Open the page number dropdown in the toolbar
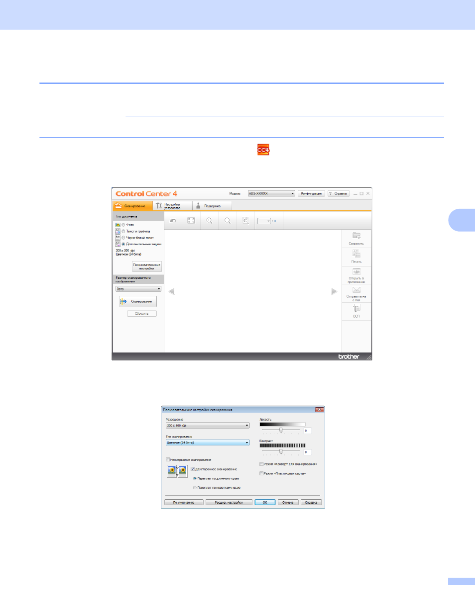This screenshot has width=475, height=614. click(x=264, y=221)
